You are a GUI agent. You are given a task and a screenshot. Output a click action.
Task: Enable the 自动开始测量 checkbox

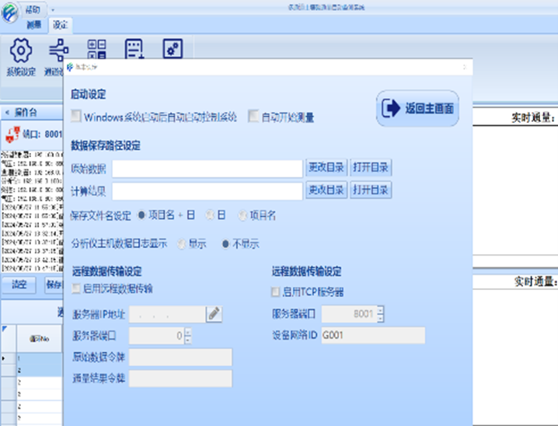tap(253, 116)
